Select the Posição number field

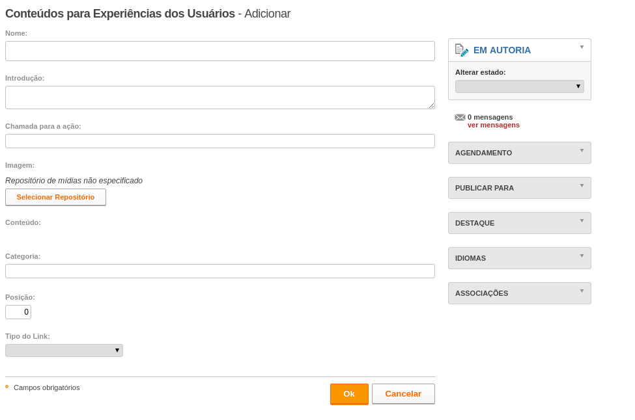pos(18,312)
